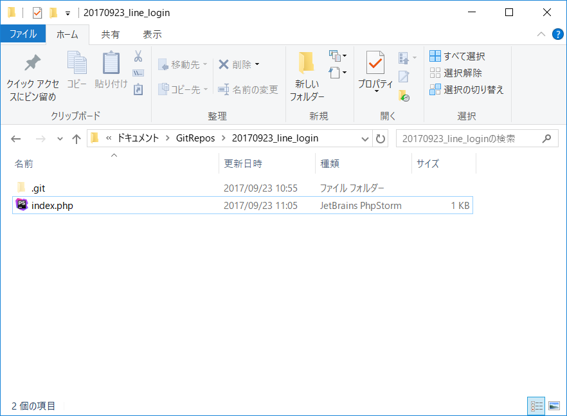Click the address bar folder icon
The image size is (567, 416).
[x=94, y=138]
